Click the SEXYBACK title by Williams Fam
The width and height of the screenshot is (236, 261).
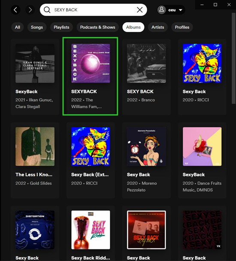pyautogui.click(x=84, y=92)
